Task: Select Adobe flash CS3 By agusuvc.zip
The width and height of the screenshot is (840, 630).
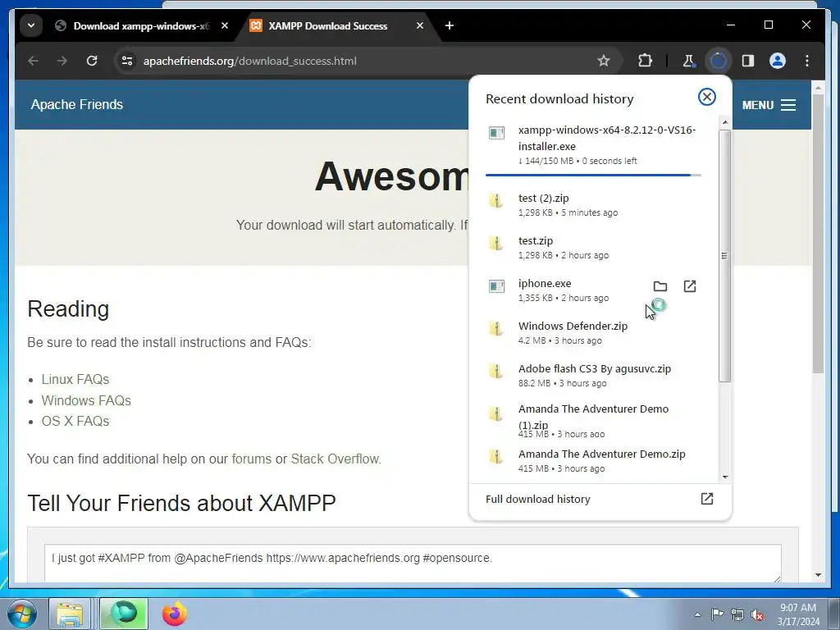Action: click(593, 375)
